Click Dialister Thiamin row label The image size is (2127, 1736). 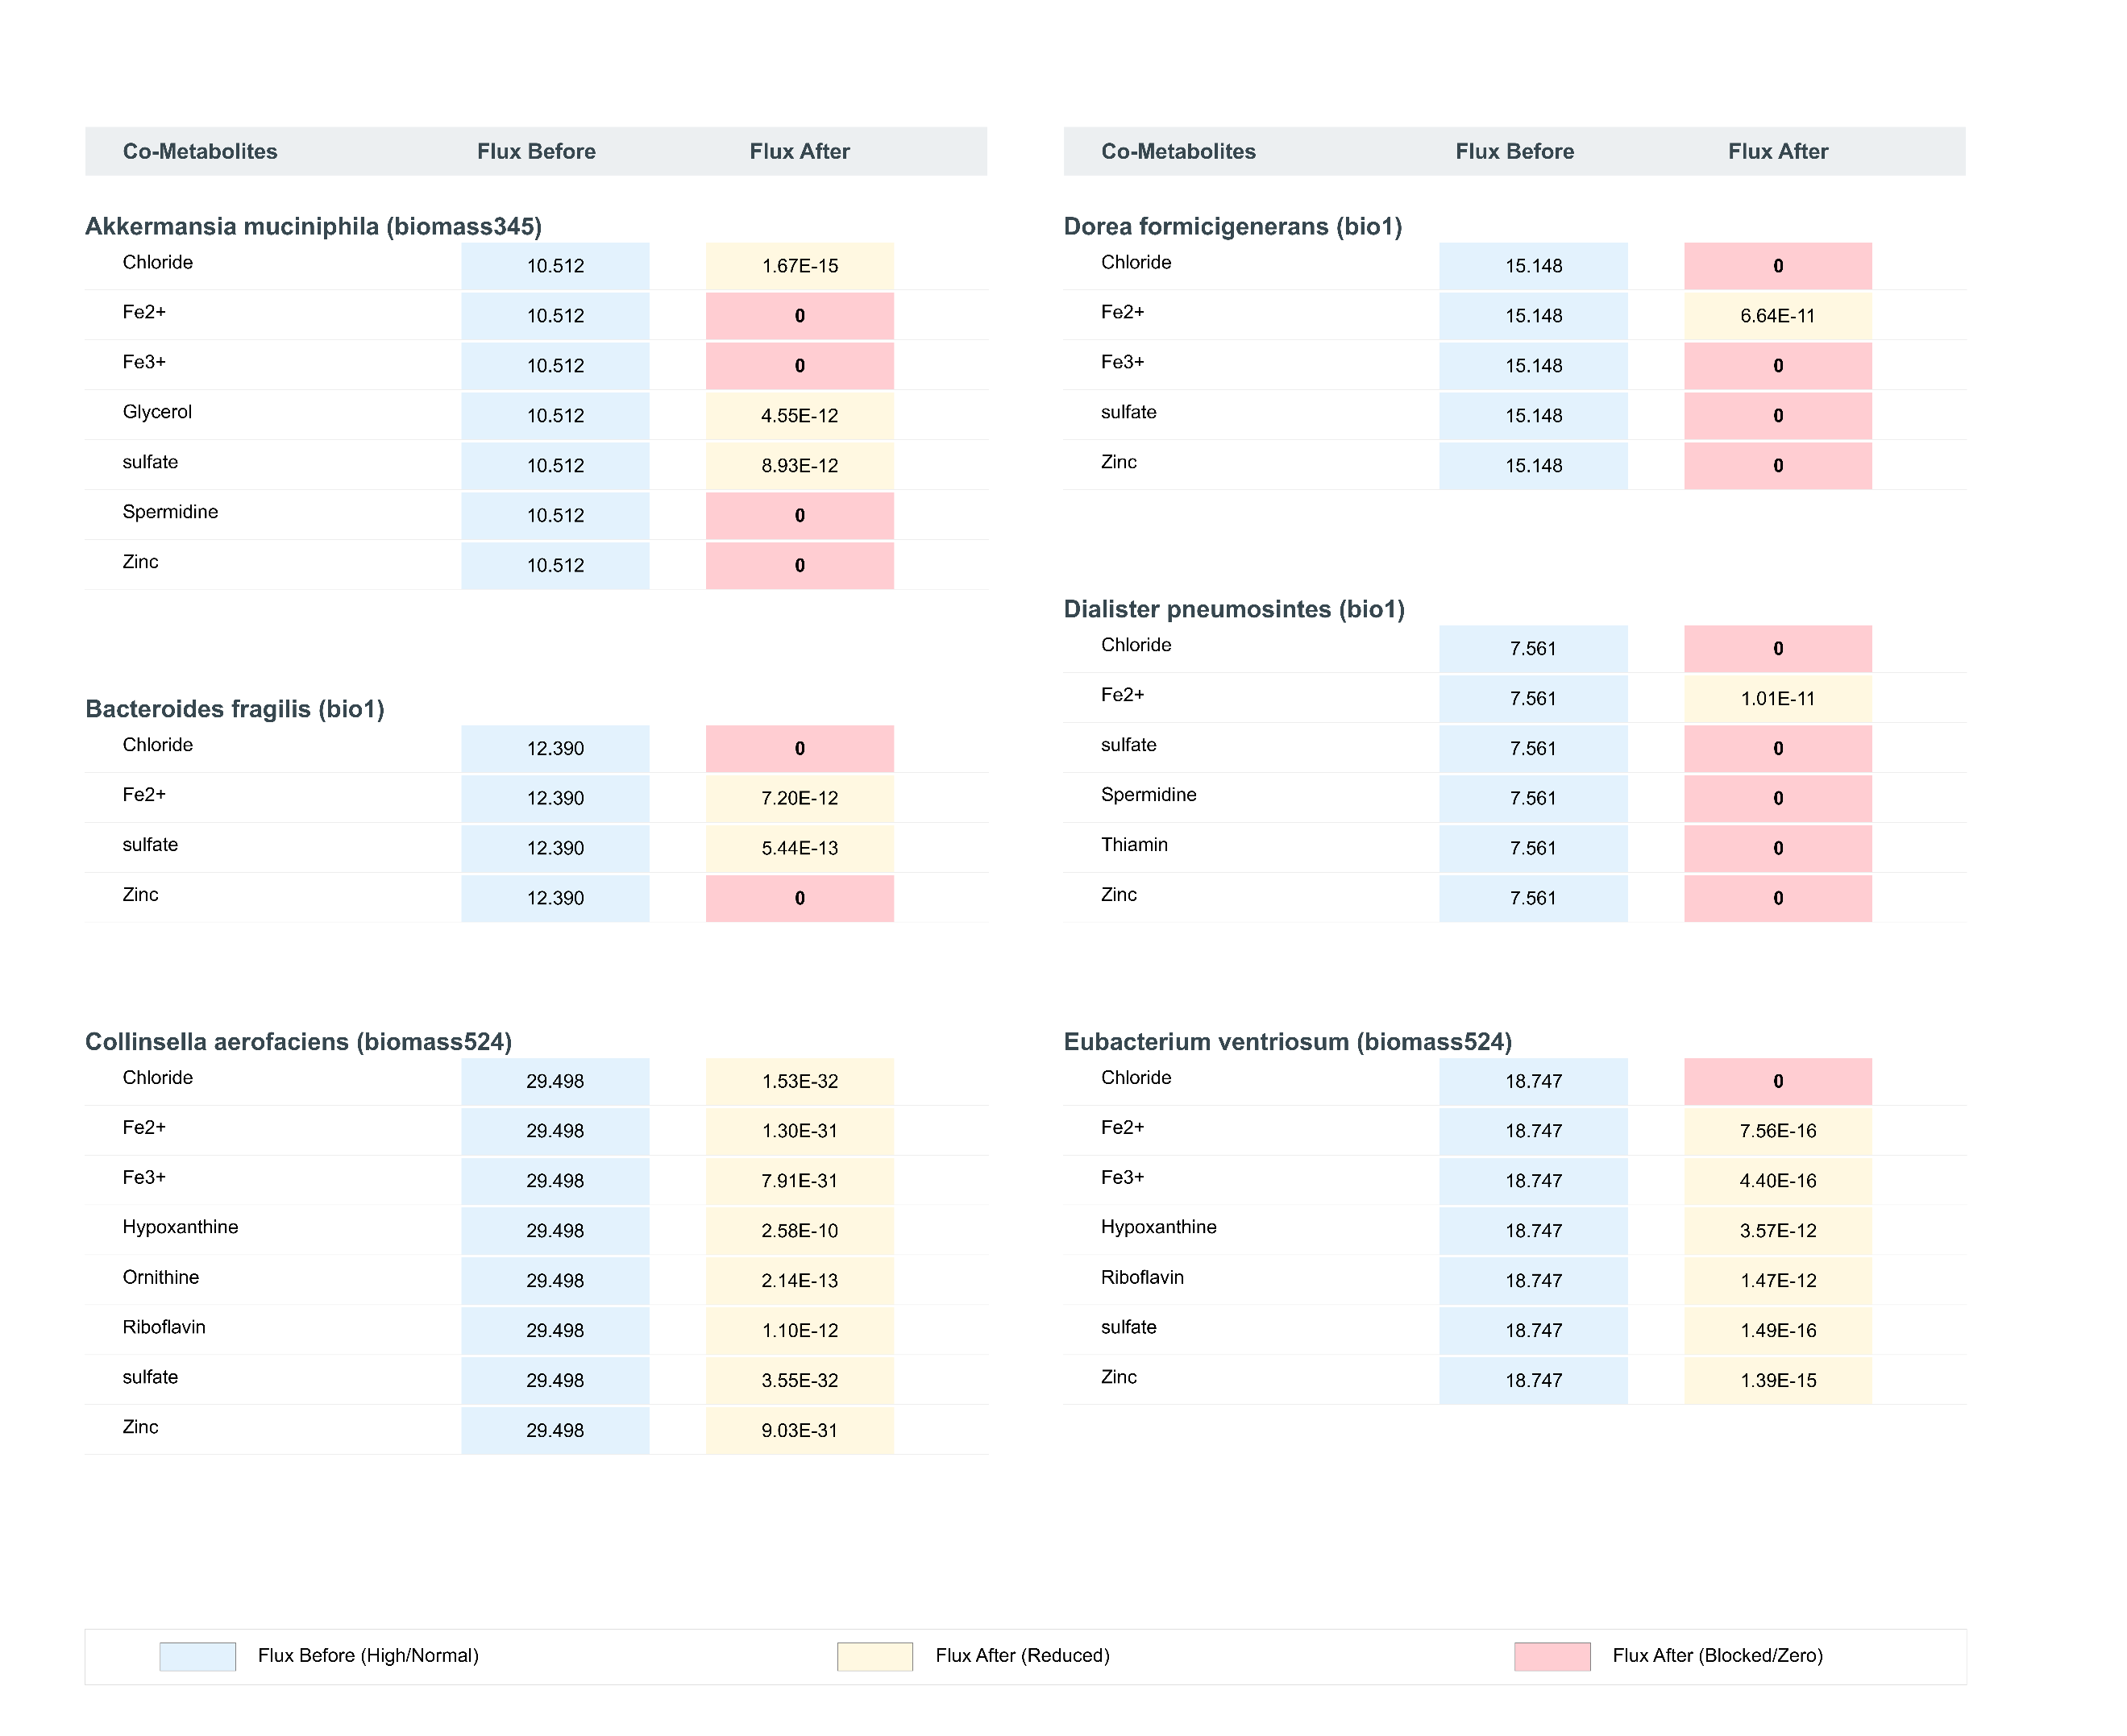(x=1134, y=845)
